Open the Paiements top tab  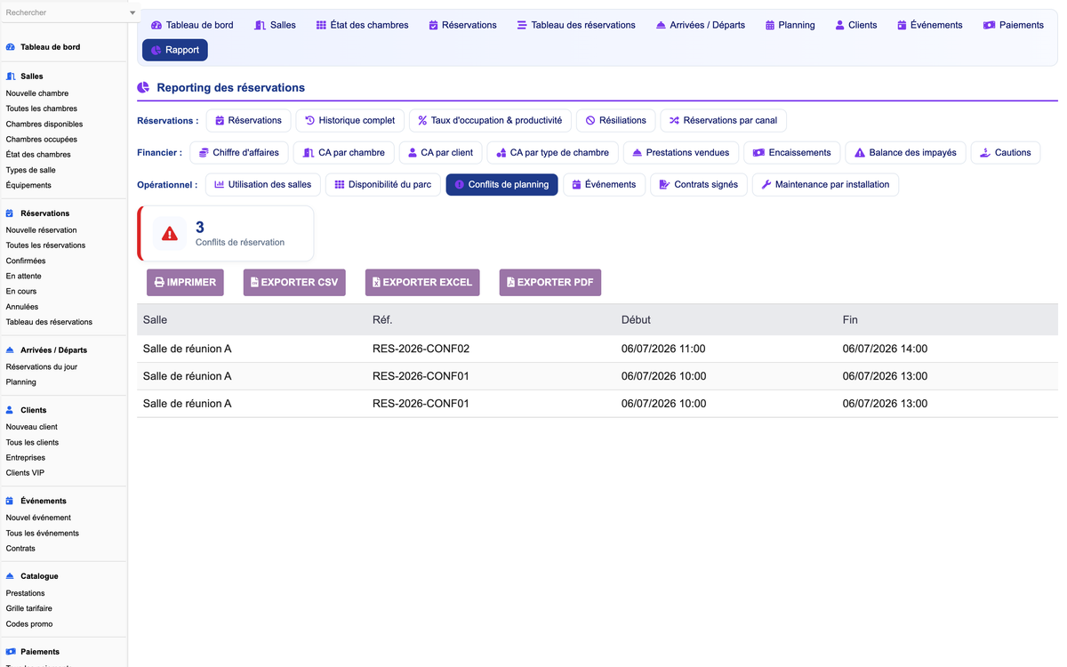[x=1014, y=25]
